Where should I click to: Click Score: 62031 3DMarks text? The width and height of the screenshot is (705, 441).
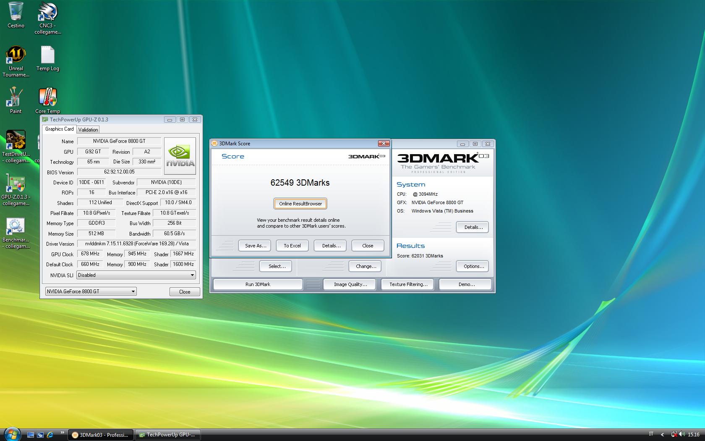pyautogui.click(x=420, y=256)
